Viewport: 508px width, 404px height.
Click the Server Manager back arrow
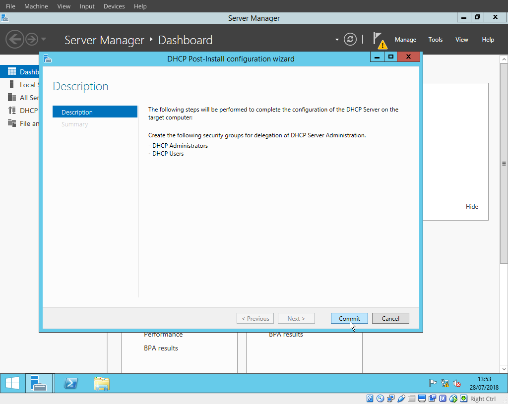(x=14, y=40)
